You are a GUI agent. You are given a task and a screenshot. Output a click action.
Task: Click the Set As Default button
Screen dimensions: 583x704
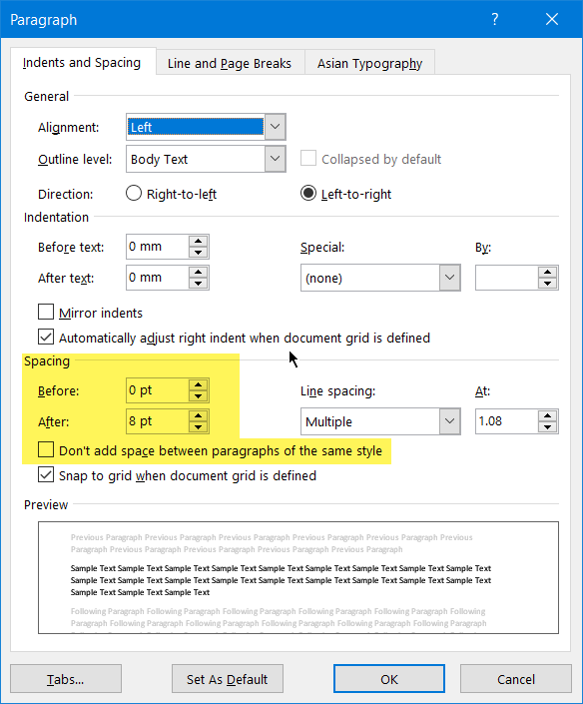[x=227, y=679]
